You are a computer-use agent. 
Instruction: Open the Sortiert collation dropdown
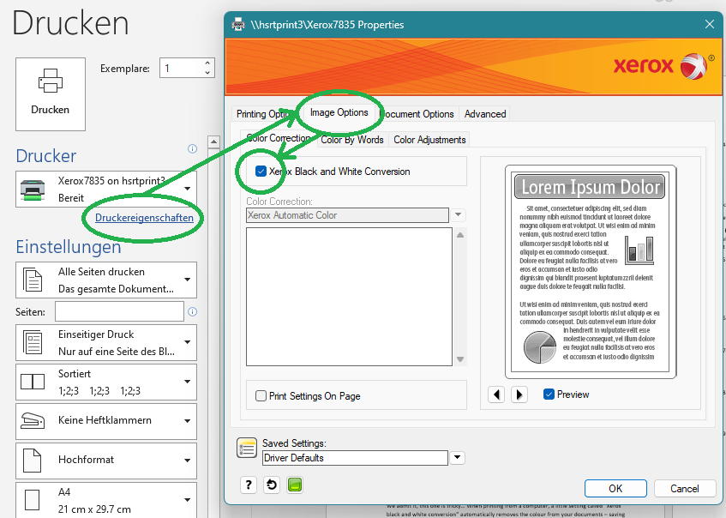(106, 382)
